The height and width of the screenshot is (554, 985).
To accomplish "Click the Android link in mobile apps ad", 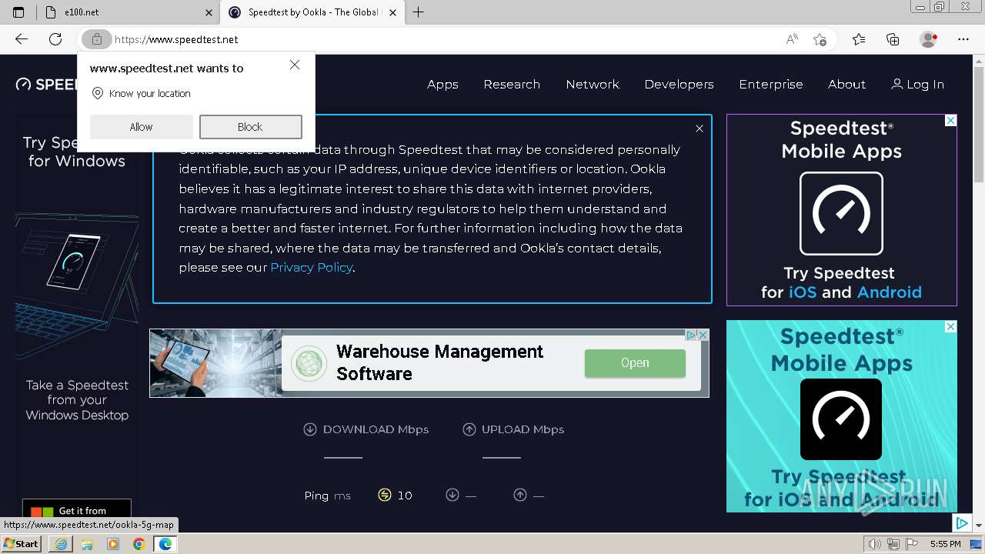I will (x=889, y=292).
